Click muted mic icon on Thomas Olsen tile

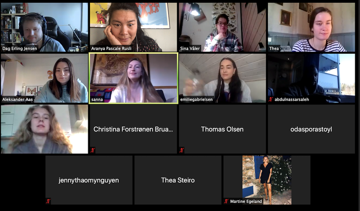[182, 150]
